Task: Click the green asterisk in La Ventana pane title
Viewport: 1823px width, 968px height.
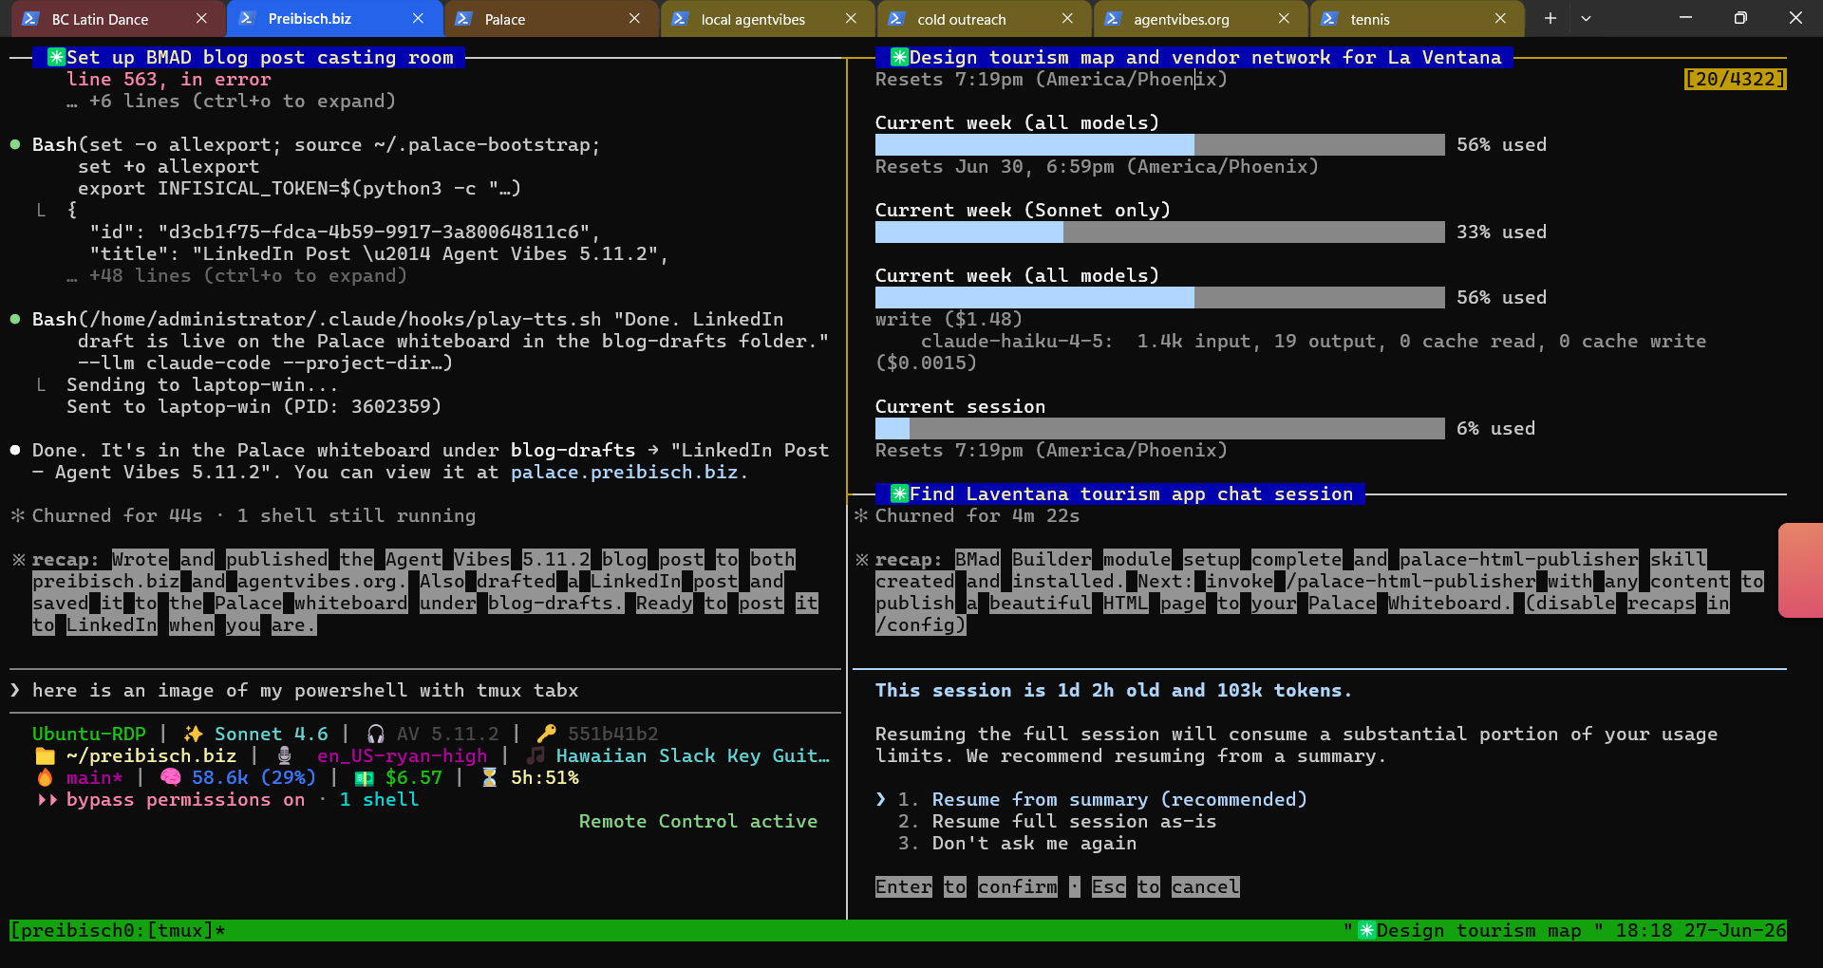Action: (x=899, y=57)
